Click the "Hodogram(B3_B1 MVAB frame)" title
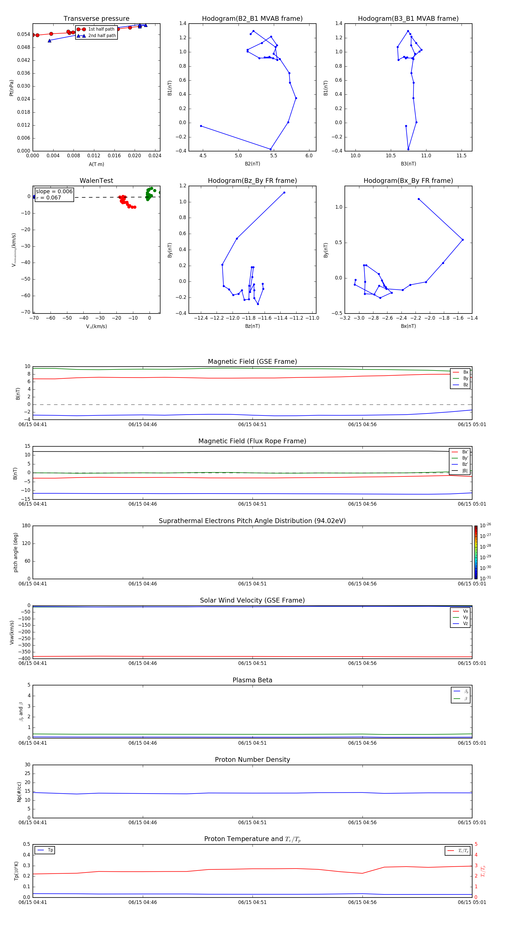The width and height of the screenshot is (505, 927). 408,18
